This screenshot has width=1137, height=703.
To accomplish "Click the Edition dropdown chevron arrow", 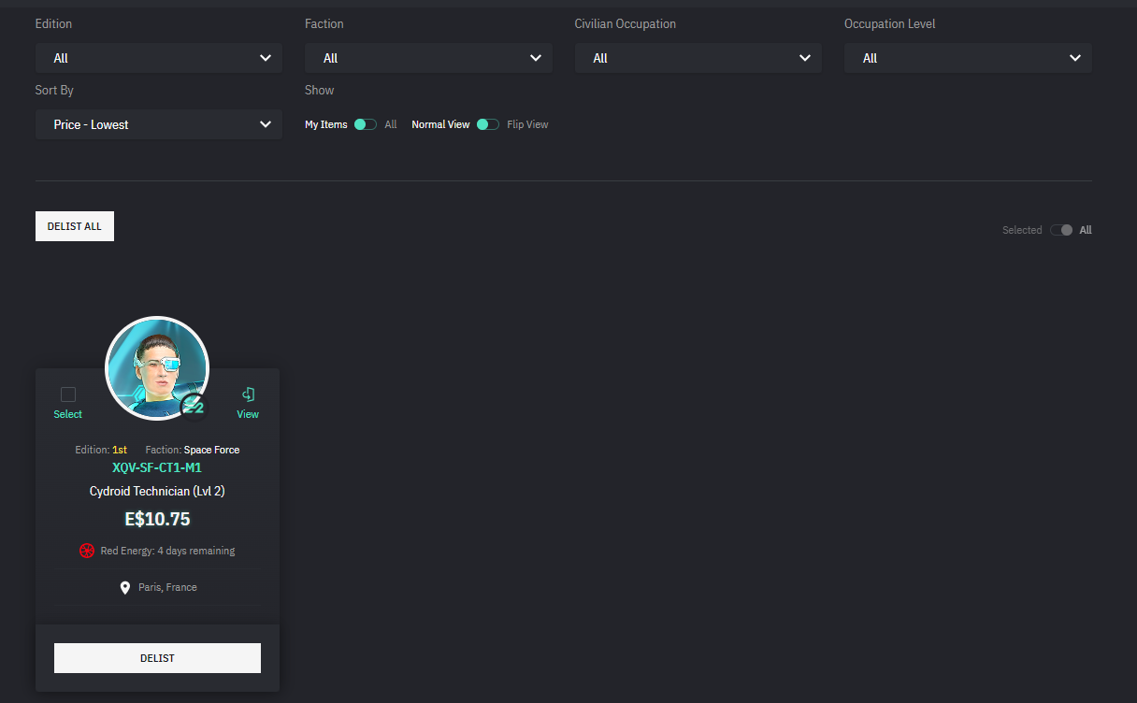I will pyautogui.click(x=266, y=58).
